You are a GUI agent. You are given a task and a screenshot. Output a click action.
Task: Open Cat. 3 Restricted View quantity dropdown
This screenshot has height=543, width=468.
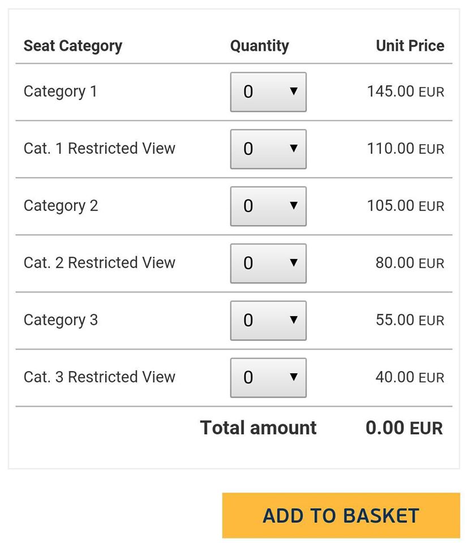click(x=268, y=377)
